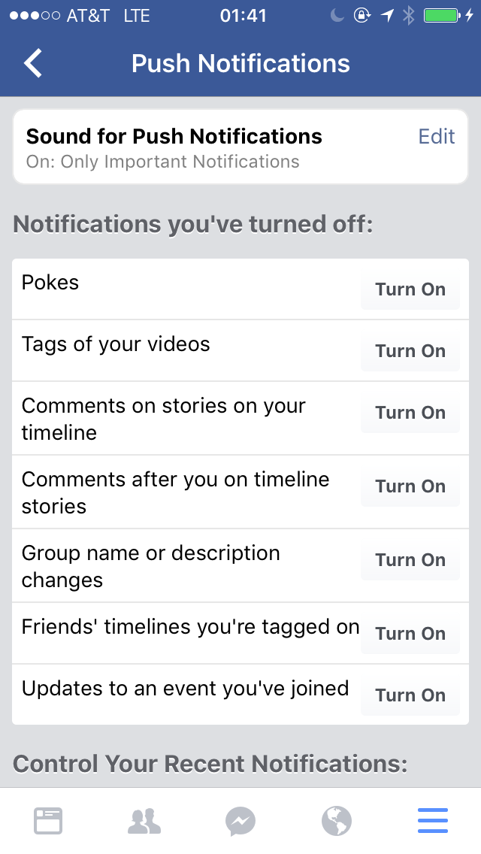The image size is (481, 854).
Task: Tap the battery icon in status bar
Action: pos(442,16)
